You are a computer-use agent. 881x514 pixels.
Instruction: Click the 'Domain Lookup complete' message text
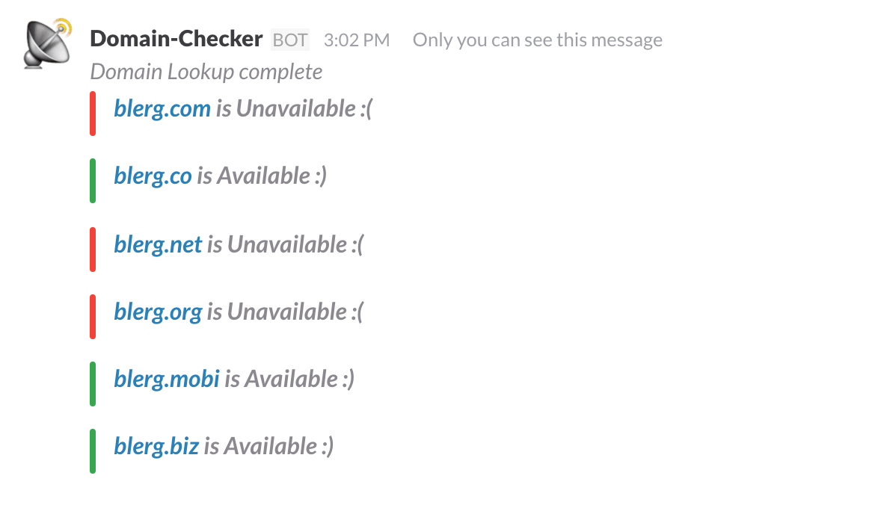click(x=206, y=72)
